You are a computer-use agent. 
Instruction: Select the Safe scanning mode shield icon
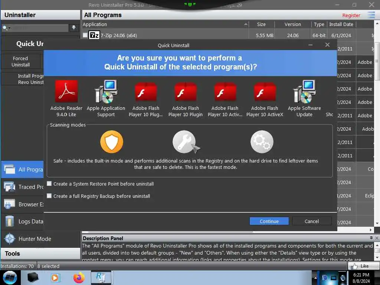112,142
